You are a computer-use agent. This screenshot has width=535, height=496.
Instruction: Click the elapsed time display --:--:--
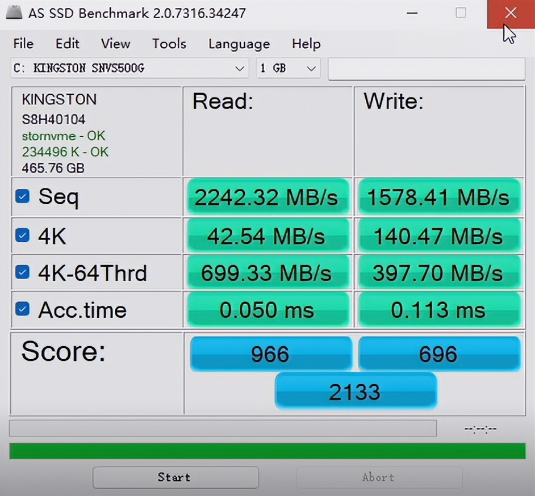click(480, 428)
